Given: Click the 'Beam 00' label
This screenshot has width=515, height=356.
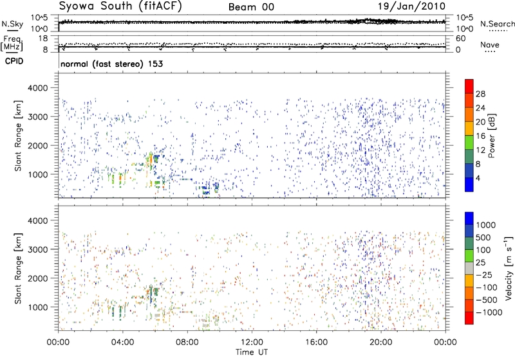Looking at the screenshot, I should pyautogui.click(x=251, y=7).
